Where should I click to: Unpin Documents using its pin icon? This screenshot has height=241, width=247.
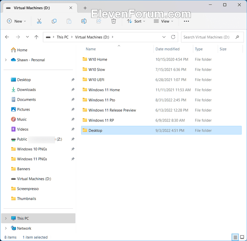pyautogui.click(x=73, y=99)
